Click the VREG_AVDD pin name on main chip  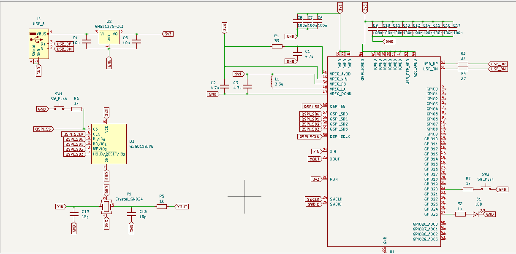tap(340, 74)
